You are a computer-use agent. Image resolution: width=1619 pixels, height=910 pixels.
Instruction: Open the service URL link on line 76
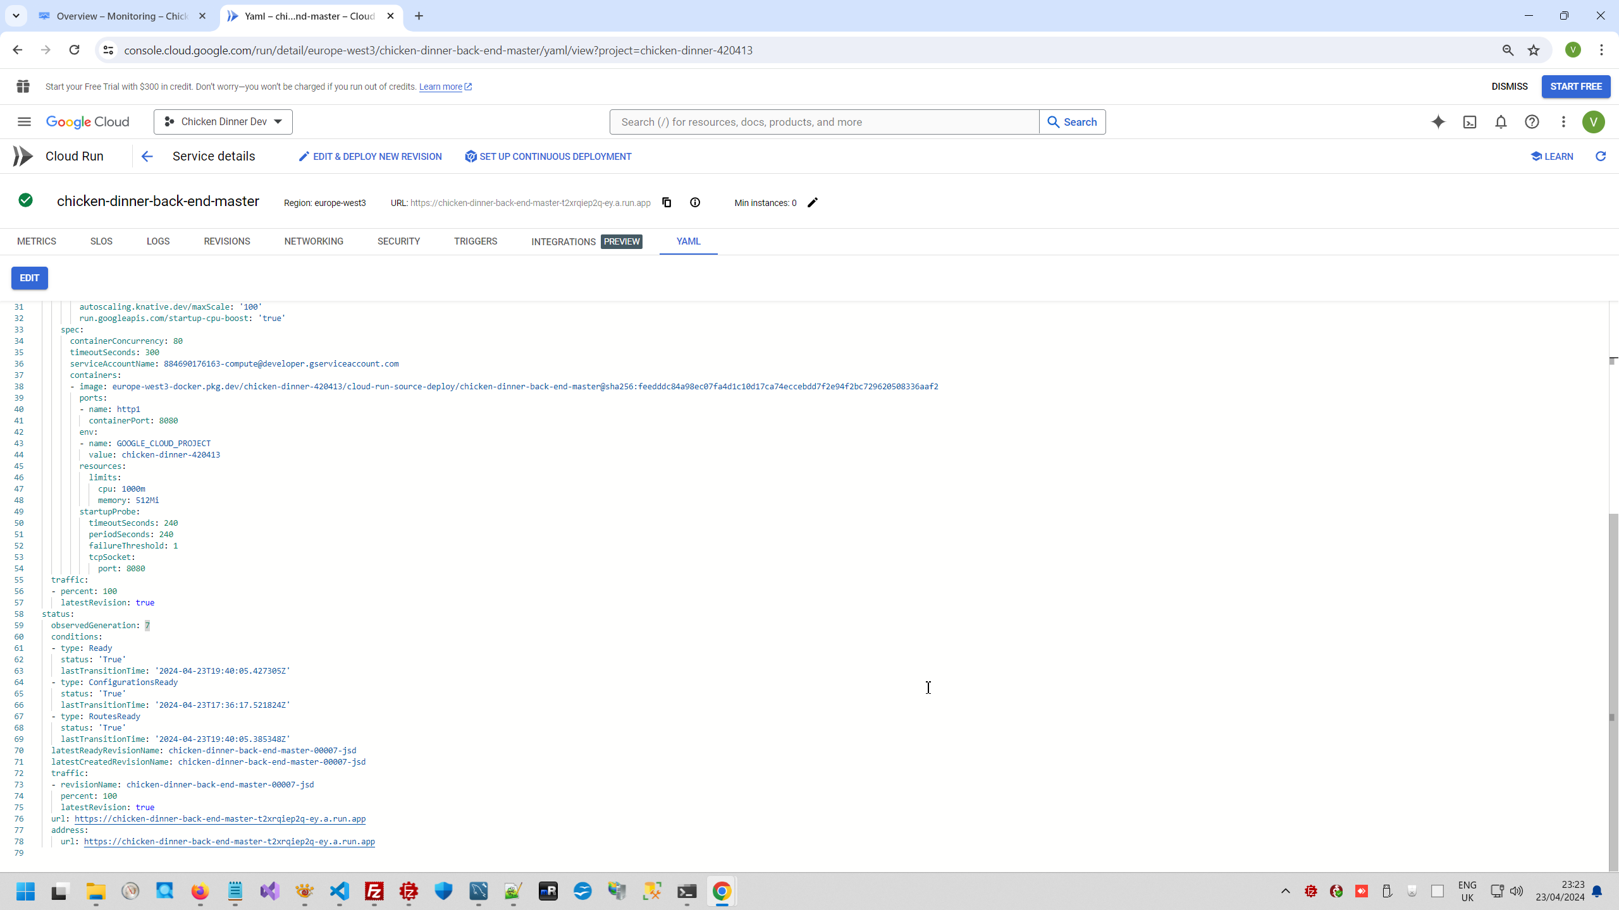[x=220, y=818]
